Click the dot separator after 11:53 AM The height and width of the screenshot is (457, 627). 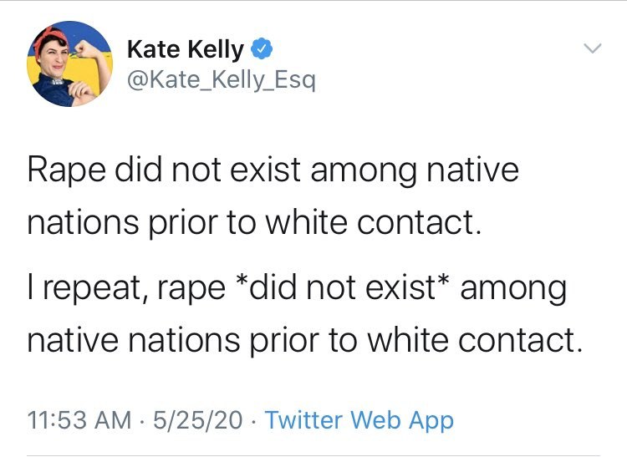(142, 421)
